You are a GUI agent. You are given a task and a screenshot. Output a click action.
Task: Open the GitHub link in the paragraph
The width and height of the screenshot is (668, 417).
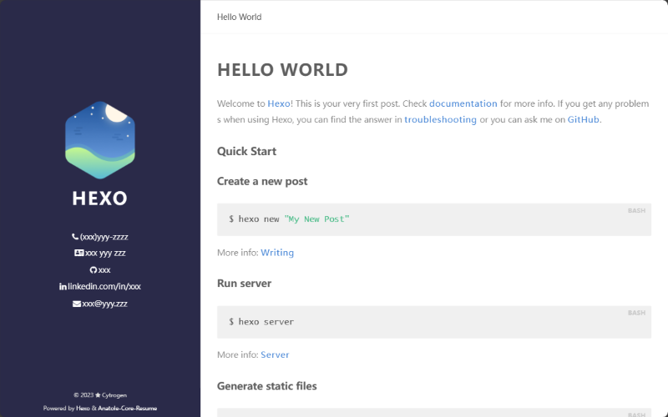(583, 119)
